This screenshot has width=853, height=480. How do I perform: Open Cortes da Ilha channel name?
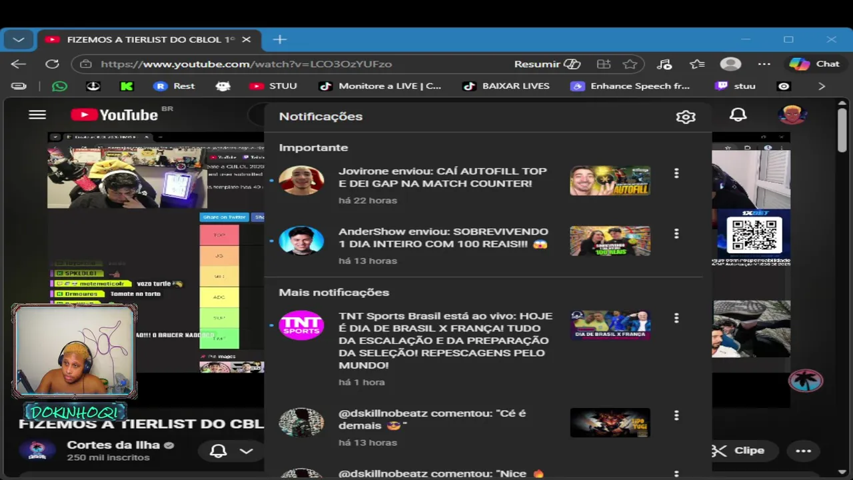click(x=113, y=445)
